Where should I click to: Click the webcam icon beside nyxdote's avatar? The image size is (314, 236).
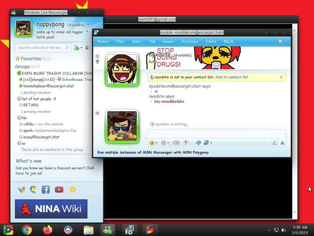(97, 61)
